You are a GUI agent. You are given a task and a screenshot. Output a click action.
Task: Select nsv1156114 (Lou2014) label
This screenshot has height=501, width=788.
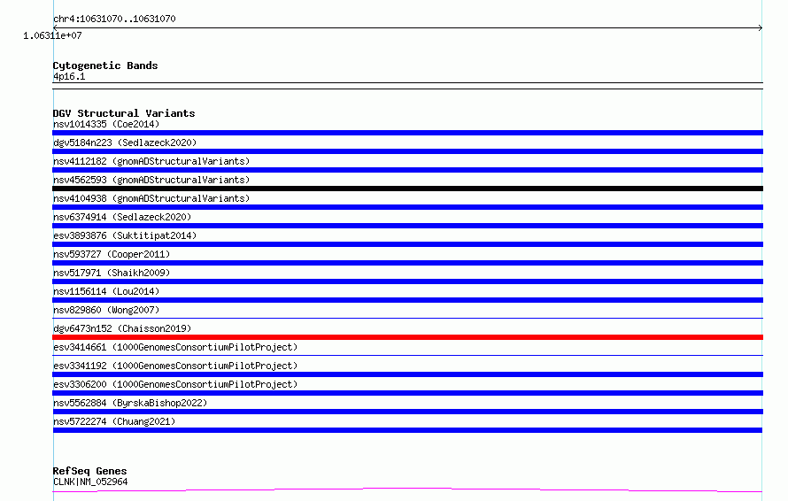pos(106,291)
